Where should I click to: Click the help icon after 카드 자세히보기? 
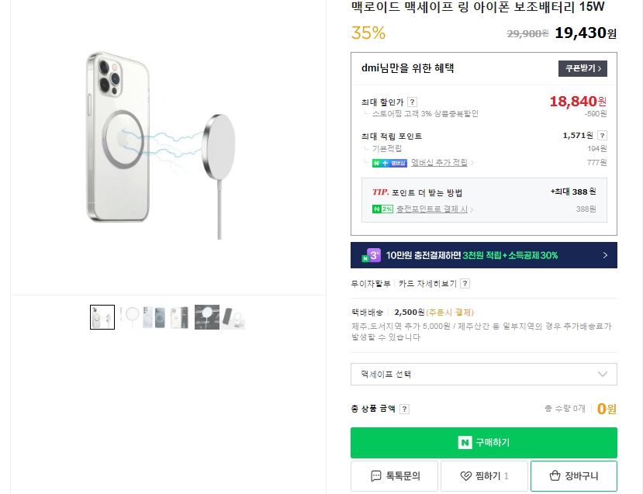pos(465,284)
